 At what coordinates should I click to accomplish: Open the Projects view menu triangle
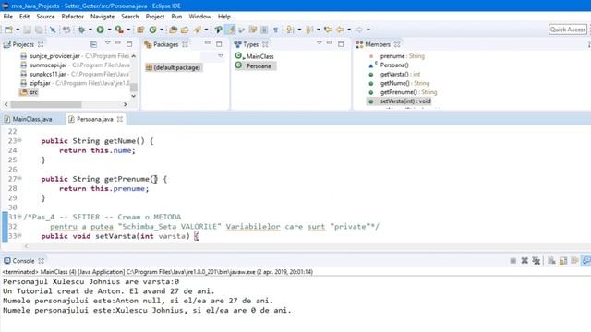(107, 43)
